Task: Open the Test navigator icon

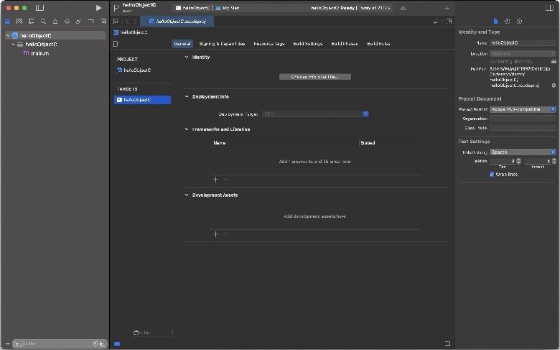Action: click(x=67, y=22)
